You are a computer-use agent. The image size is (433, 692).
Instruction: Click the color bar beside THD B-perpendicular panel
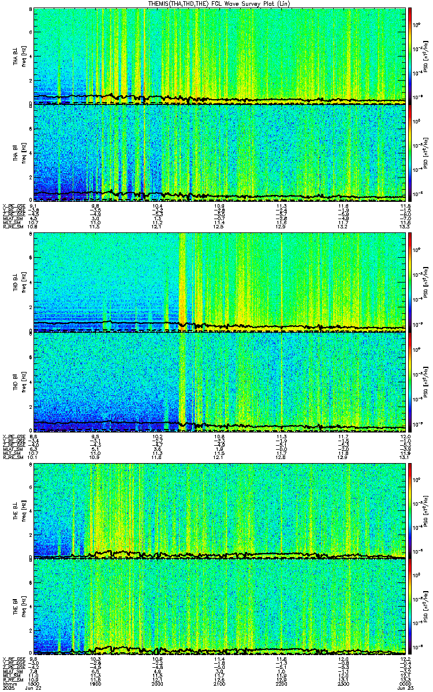click(410, 283)
